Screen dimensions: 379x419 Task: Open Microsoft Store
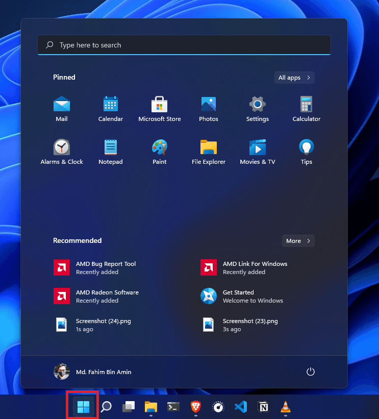pos(160,109)
